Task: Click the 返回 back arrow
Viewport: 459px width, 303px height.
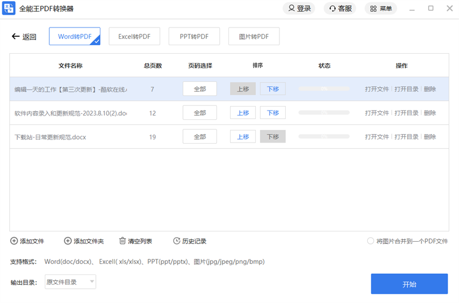Action: pos(15,37)
